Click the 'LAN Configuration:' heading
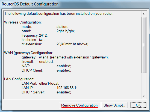The width and height of the screenshot is (150, 112). click(19, 79)
